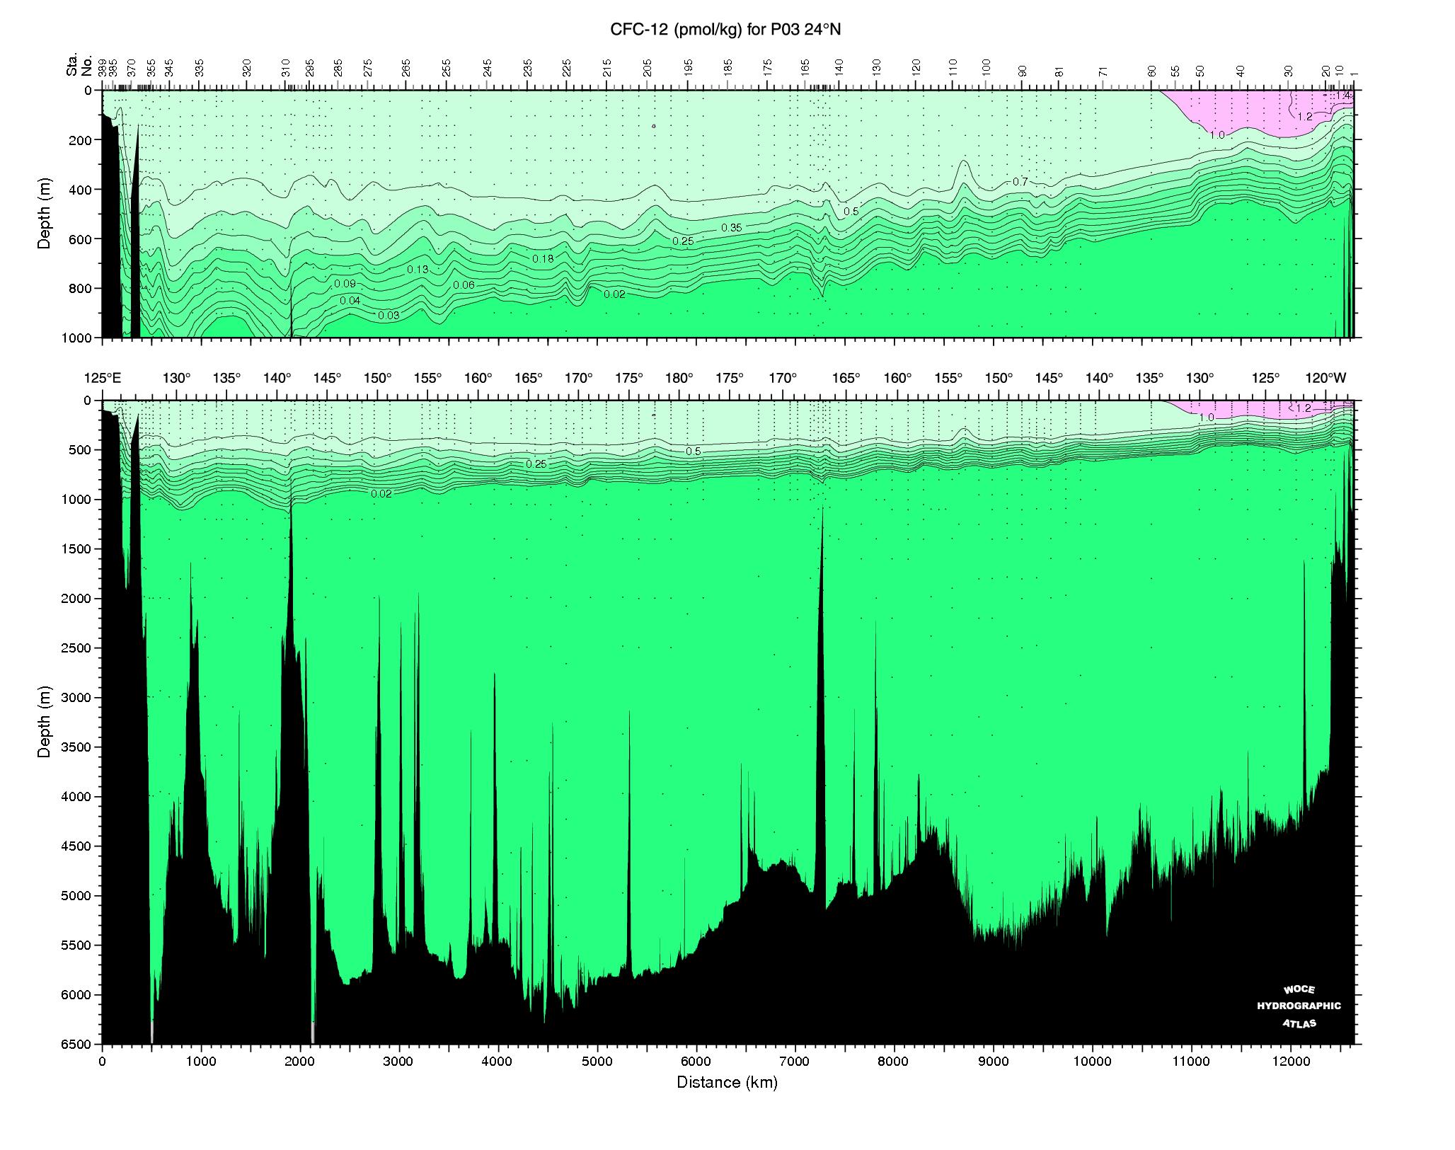Select station number 195
The image size is (1455, 1150).
point(689,68)
